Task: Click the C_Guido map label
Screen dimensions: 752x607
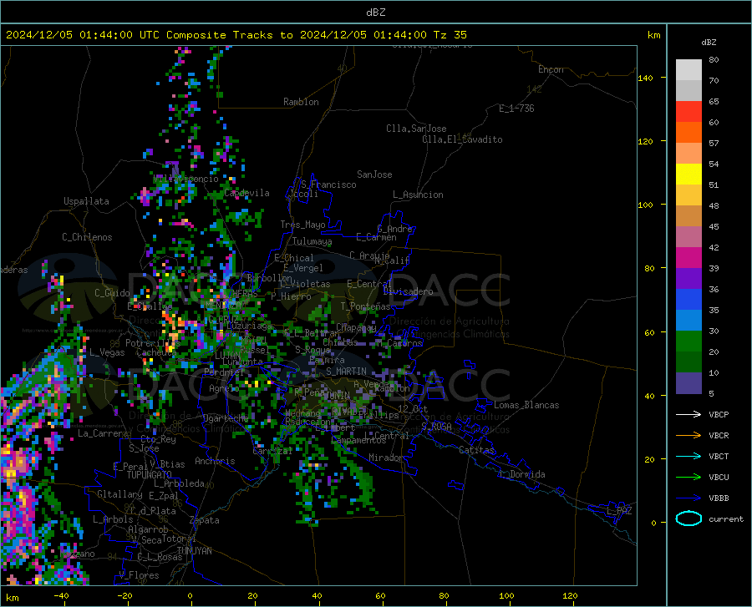Action: (x=112, y=293)
